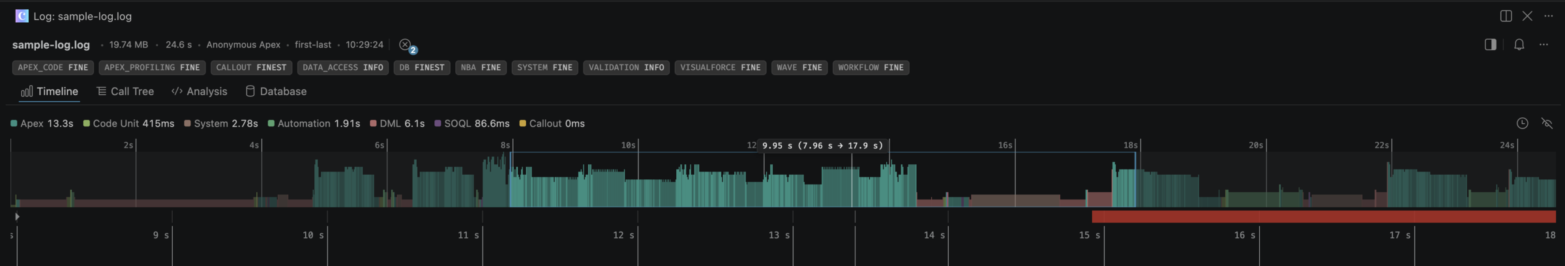Click the NBA FINE badge
1565x266 pixels.
click(481, 68)
